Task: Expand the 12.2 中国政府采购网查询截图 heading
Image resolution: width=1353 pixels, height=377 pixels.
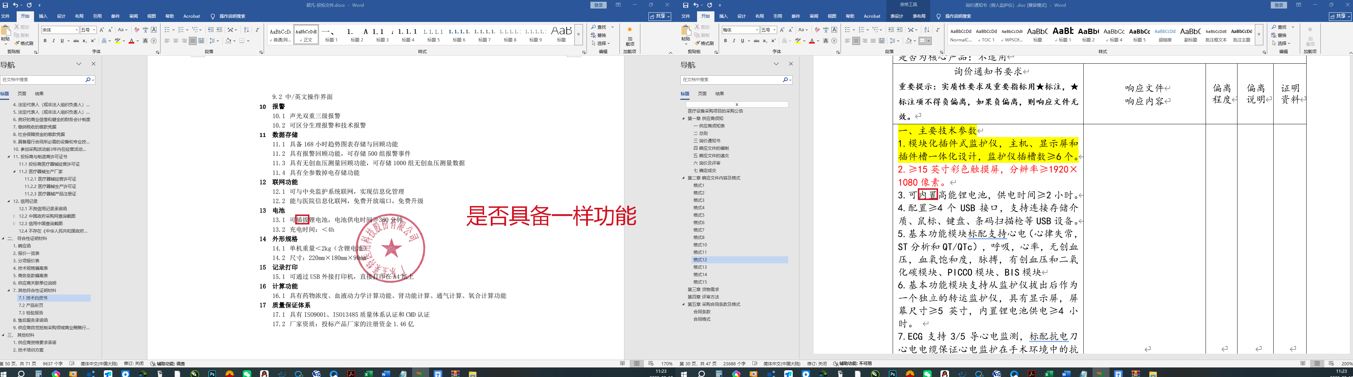Action: click(x=15, y=216)
